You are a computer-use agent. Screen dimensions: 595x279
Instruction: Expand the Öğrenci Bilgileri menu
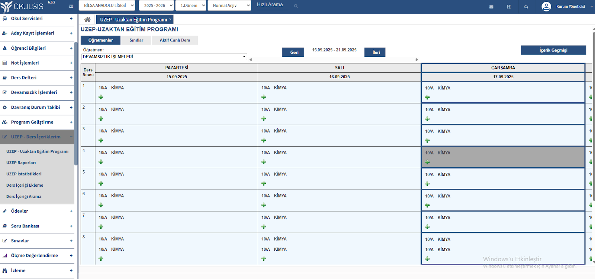click(37, 48)
